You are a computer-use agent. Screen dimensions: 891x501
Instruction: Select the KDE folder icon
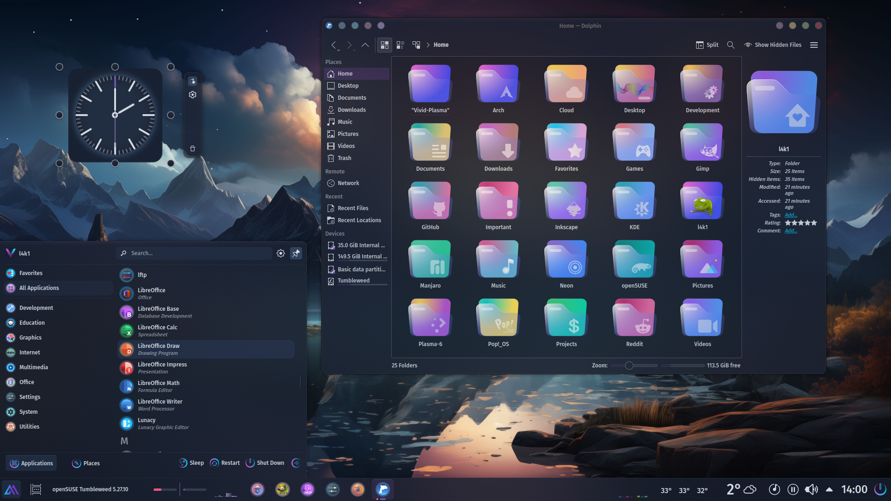pyautogui.click(x=634, y=201)
